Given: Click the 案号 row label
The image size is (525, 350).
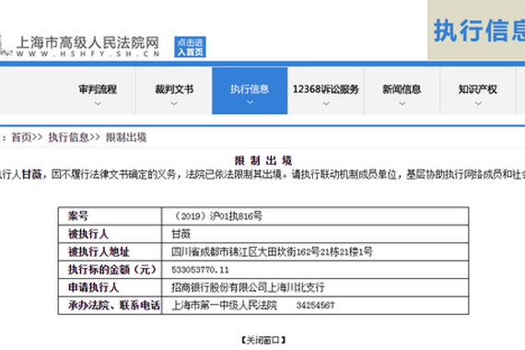Looking at the screenshot, I should pyautogui.click(x=78, y=216).
